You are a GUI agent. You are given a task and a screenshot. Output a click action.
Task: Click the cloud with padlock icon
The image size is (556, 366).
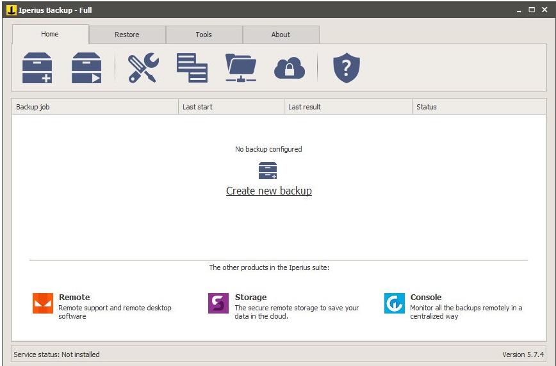pos(290,68)
